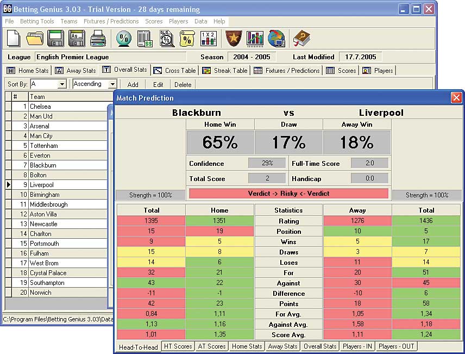Switch to the HT Scores tab
Screen dimensions: 465x354
click(x=178, y=346)
